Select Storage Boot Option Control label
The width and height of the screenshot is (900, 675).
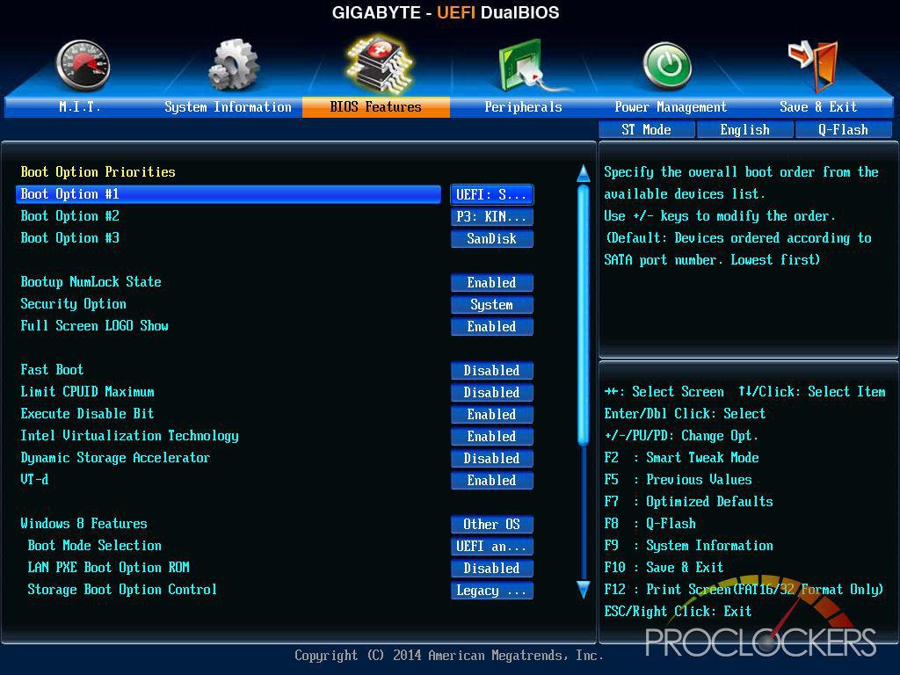click(122, 590)
